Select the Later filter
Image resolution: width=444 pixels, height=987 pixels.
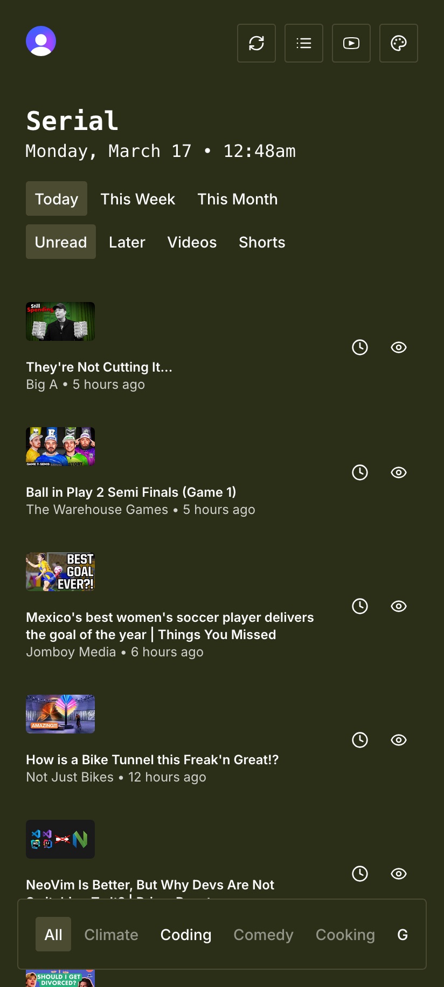click(127, 242)
